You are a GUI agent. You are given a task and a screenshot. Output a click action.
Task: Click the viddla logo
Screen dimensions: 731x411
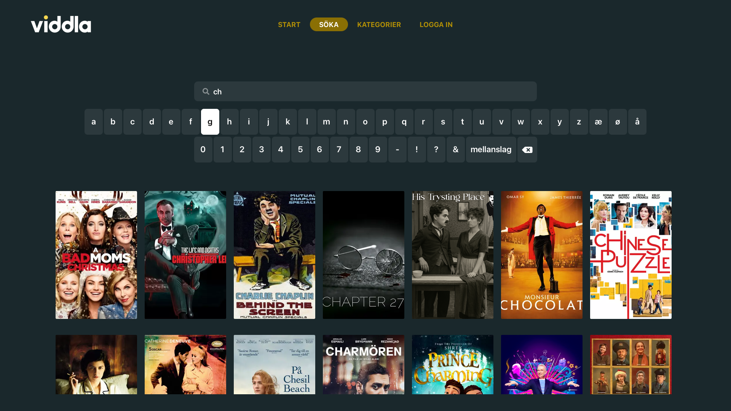click(x=61, y=24)
